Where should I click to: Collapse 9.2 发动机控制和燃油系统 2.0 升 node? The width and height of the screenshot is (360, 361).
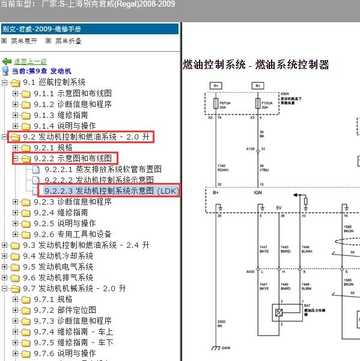[4, 137]
